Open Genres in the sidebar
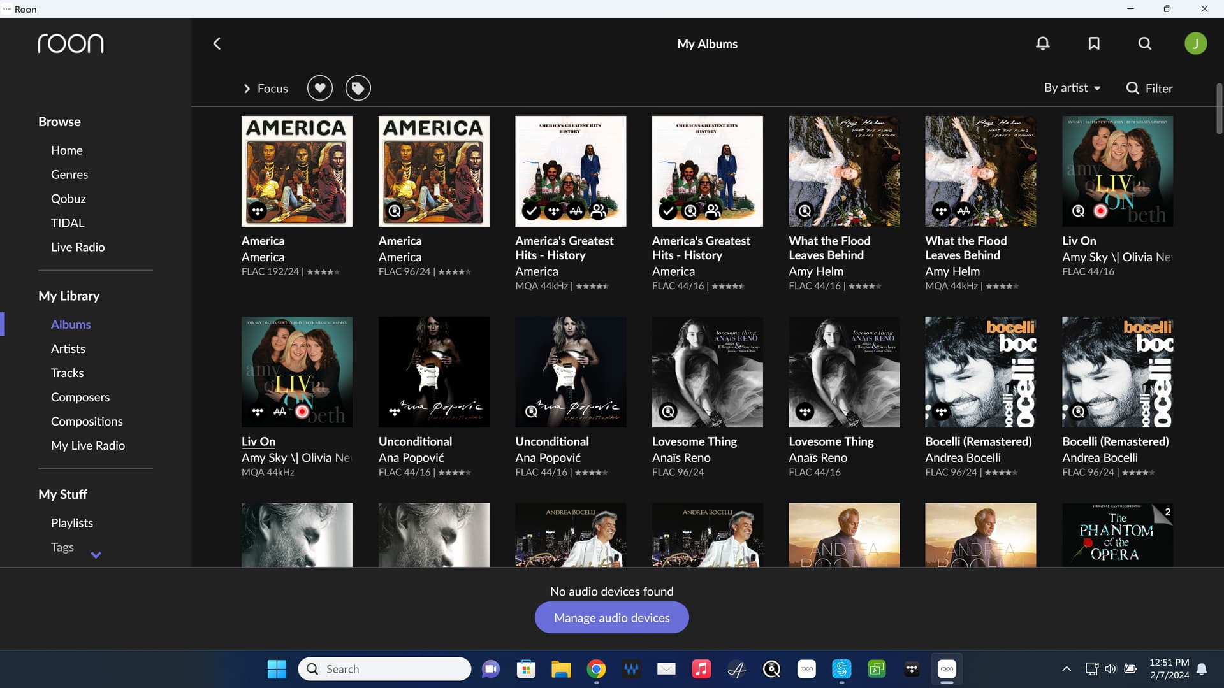 click(69, 175)
